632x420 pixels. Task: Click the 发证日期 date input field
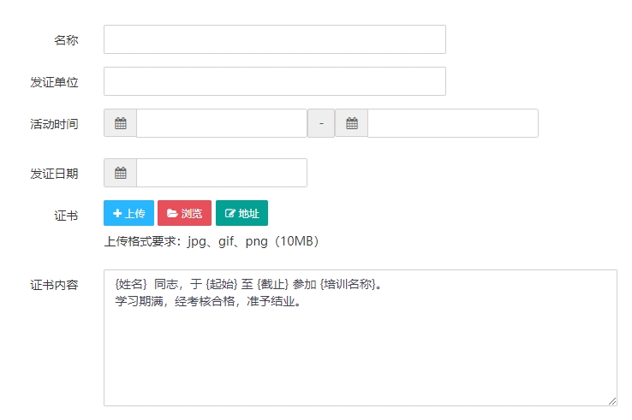pos(221,173)
